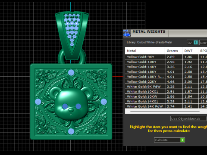The height and width of the screenshot is (155, 207).
Task: Click the 3.00 DWT value
Action: [x=188, y=82]
